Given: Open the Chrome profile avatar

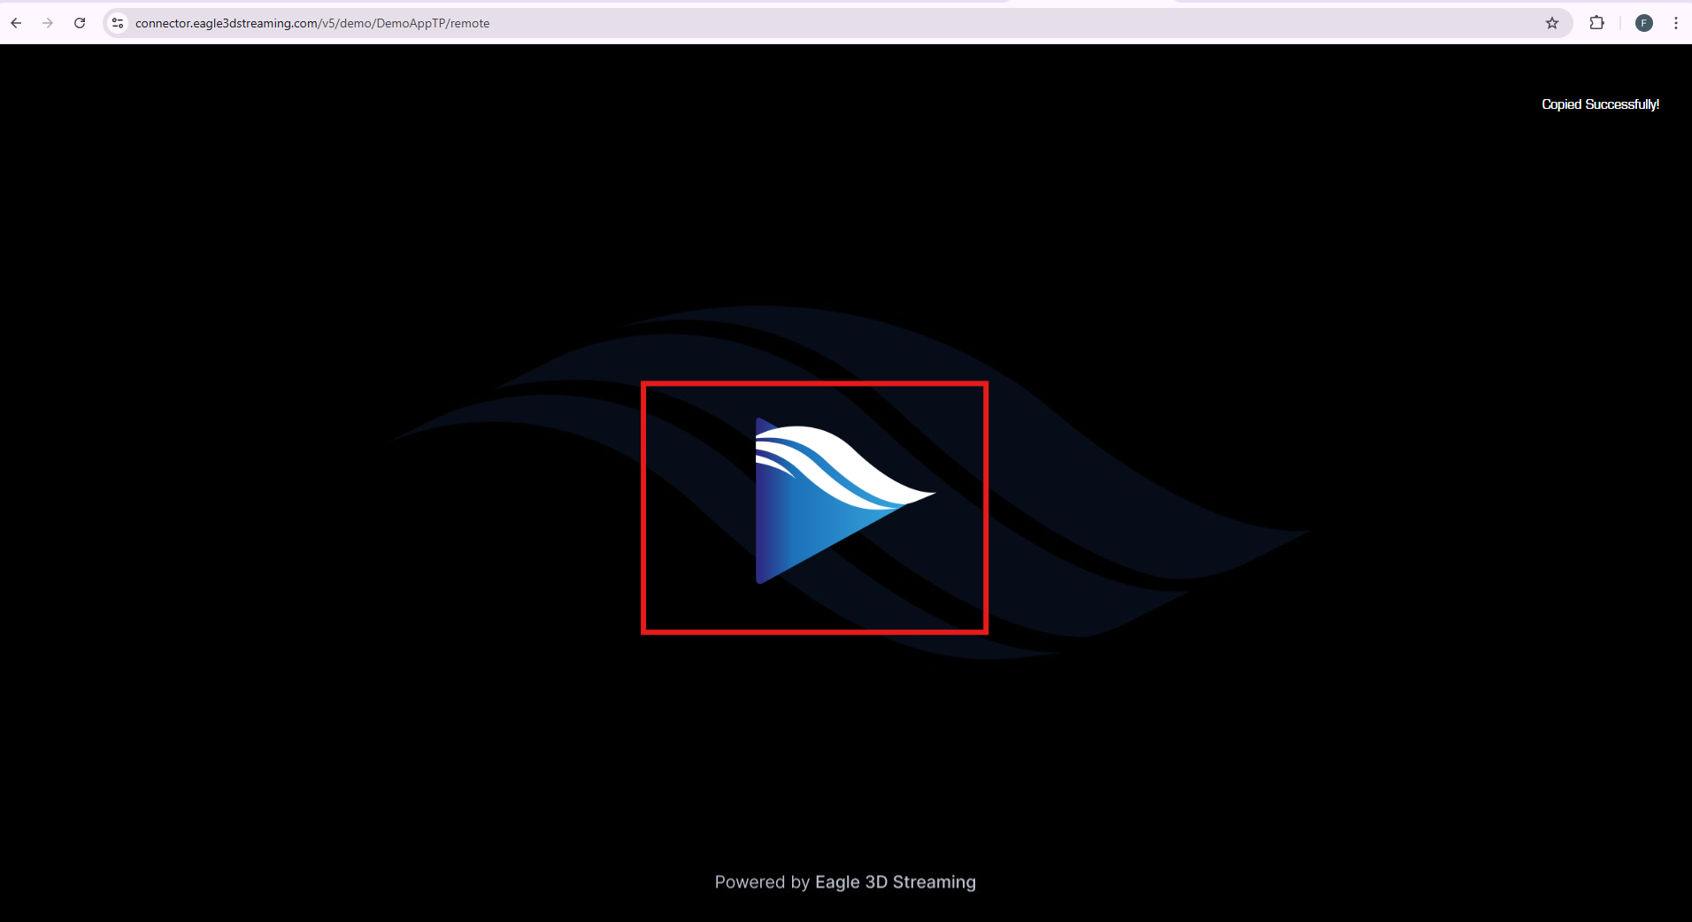Looking at the screenshot, I should 1644,23.
